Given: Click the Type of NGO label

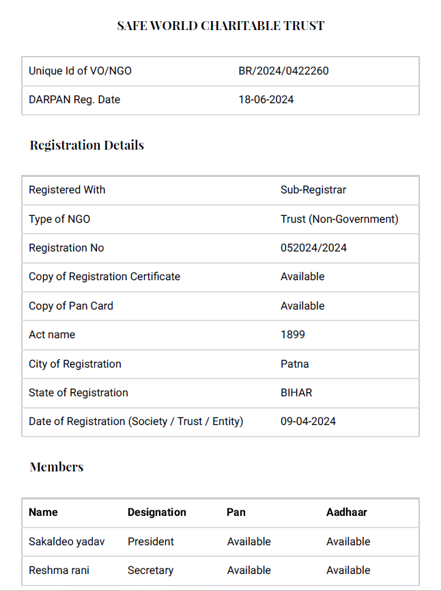Looking at the screenshot, I should 59,219.
